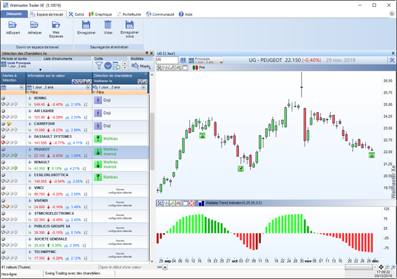Viewport: 397px width, 279px height.
Task: Select the RENAULT stock row
Action: coord(75,165)
